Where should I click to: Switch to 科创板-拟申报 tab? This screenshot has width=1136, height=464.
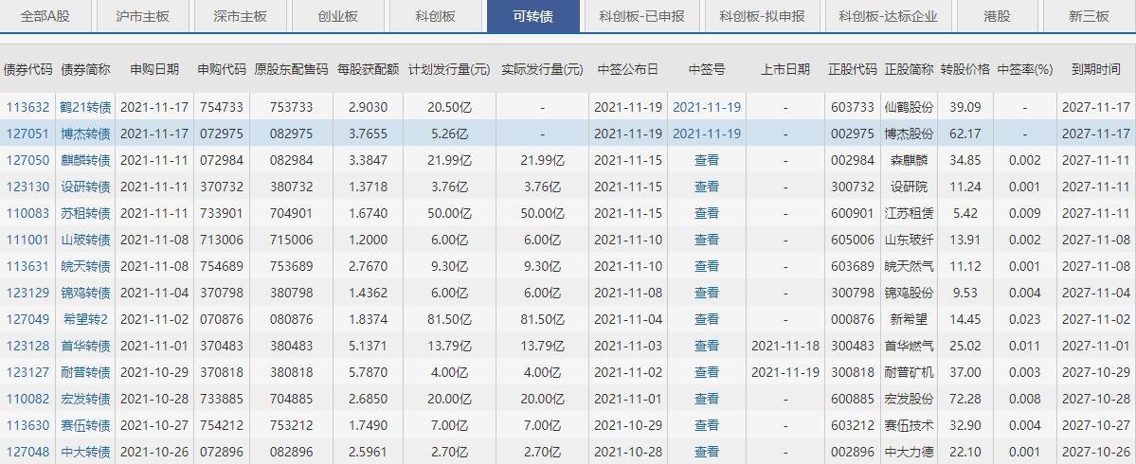tap(762, 16)
